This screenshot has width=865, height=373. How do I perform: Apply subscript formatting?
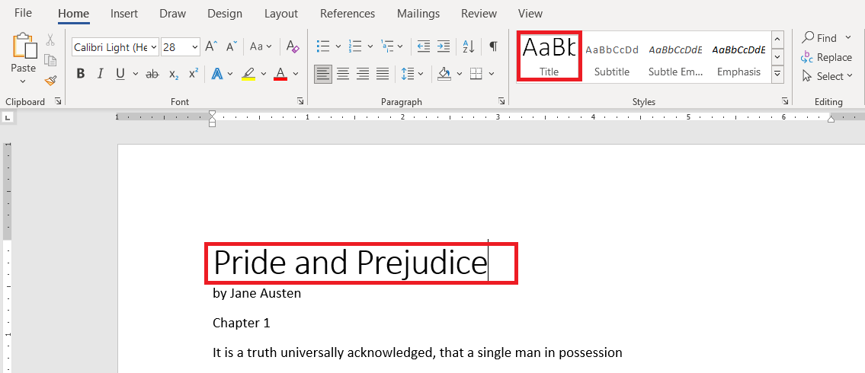[x=173, y=75]
